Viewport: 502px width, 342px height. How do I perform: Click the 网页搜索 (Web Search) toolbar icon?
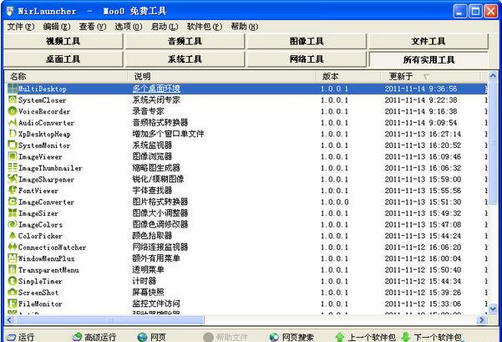click(x=274, y=336)
